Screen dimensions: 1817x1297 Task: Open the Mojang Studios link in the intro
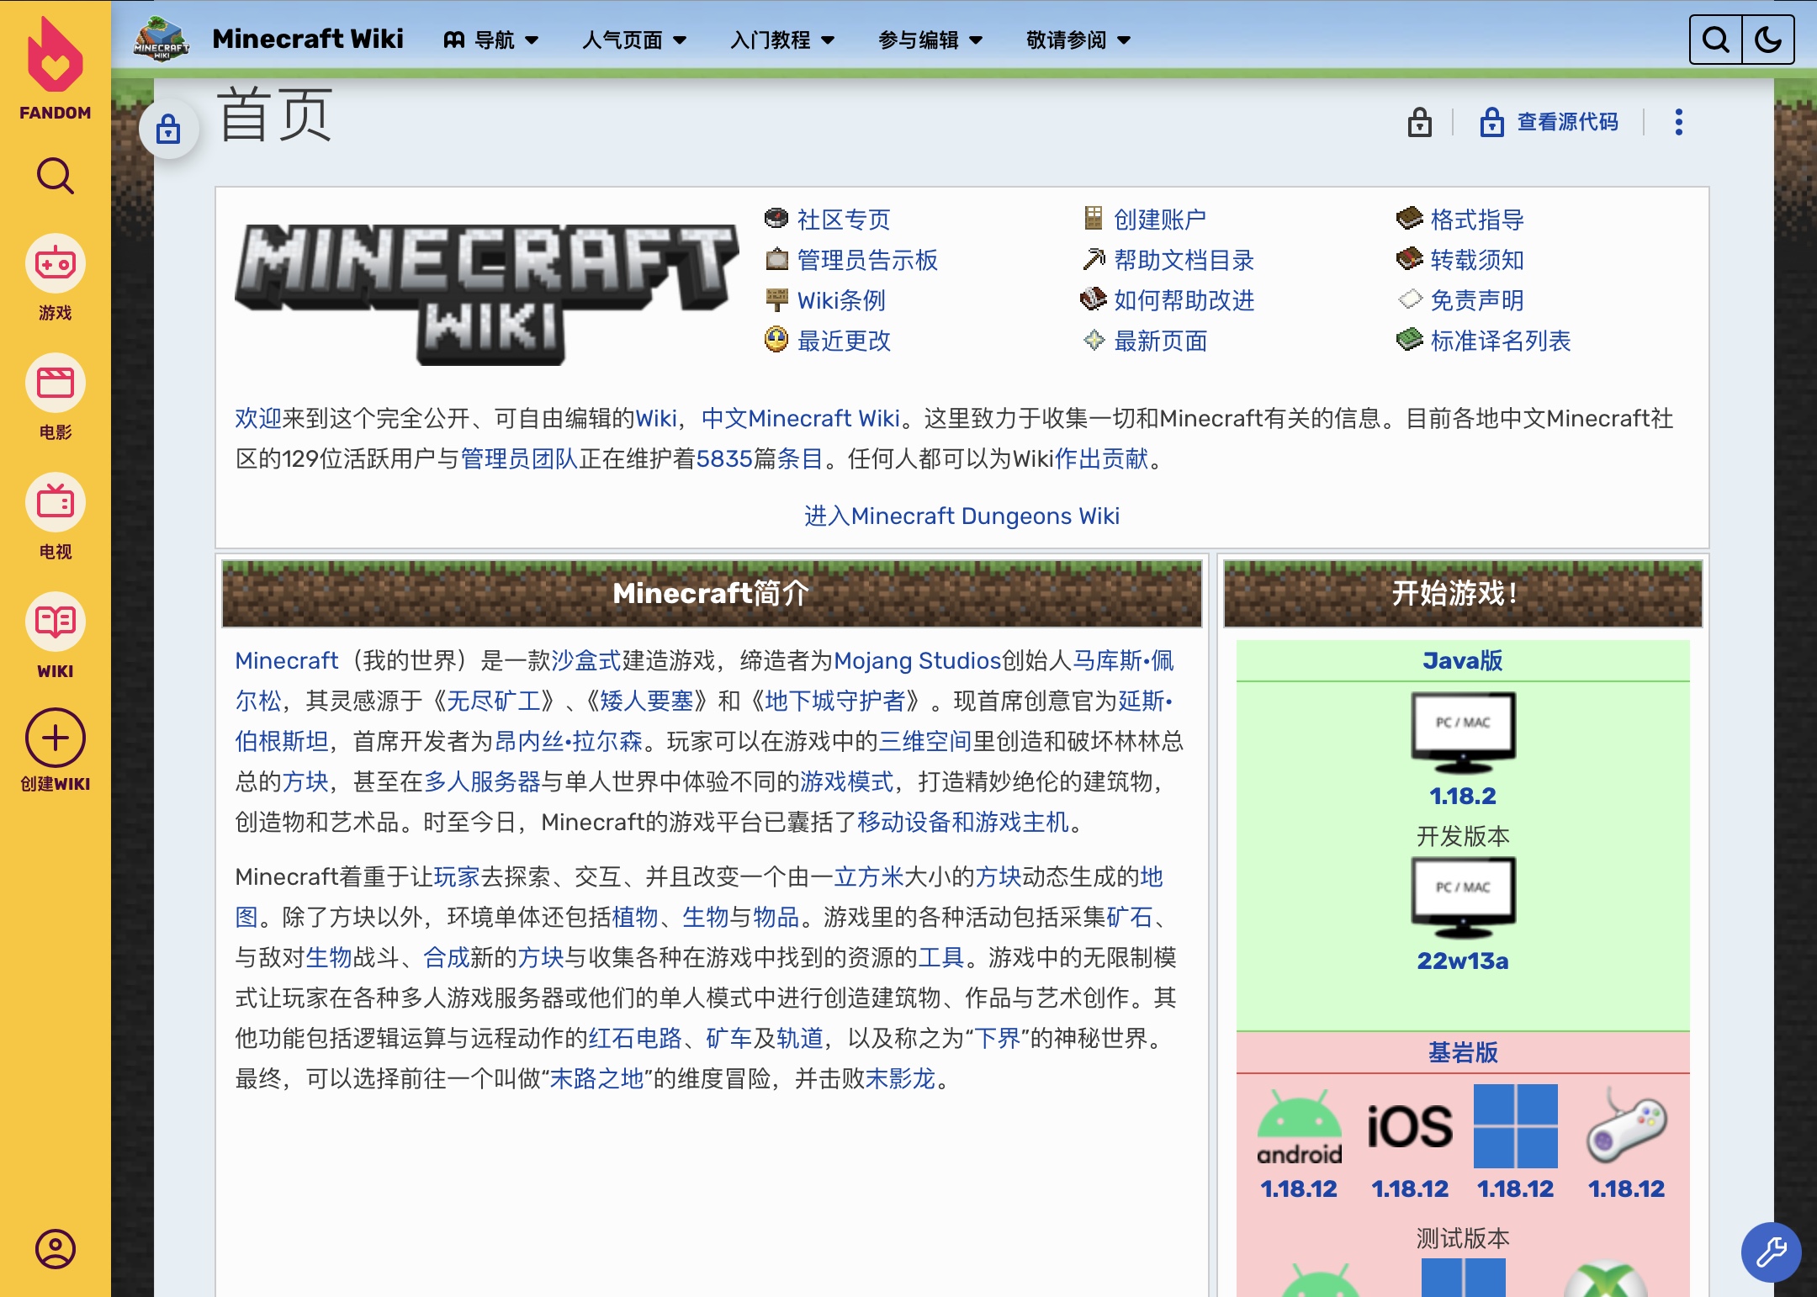(918, 660)
